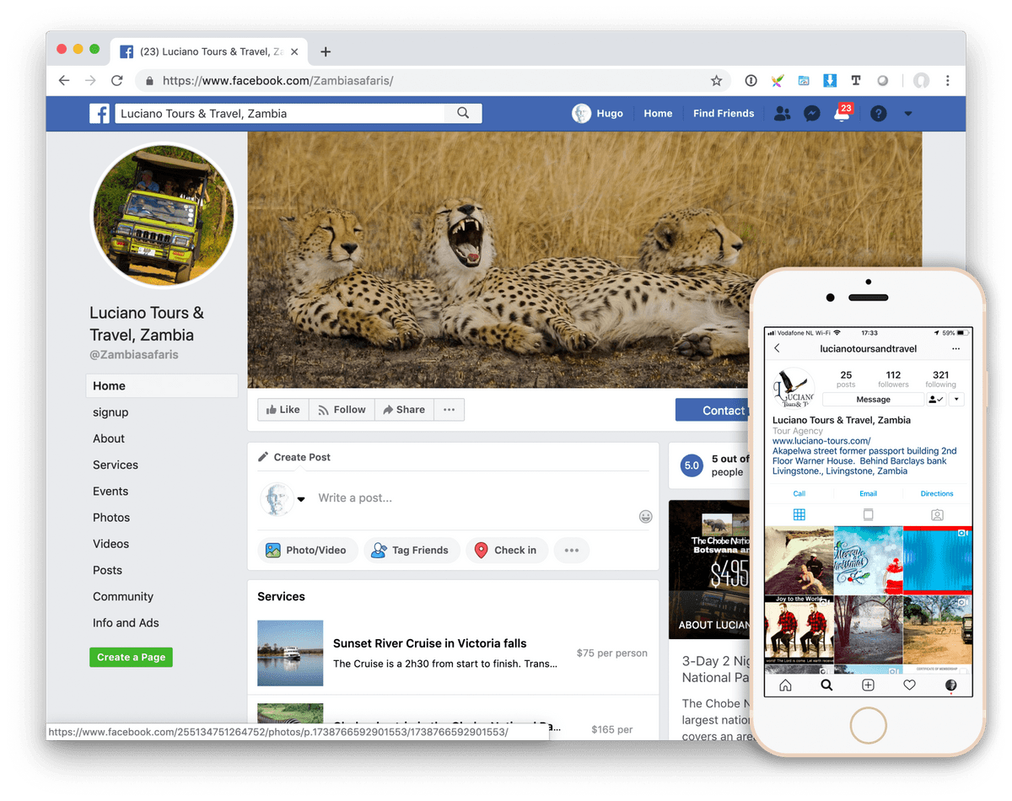Click the Tag Friends button
Image resolution: width=1012 pixels, height=801 pixels.
tap(412, 550)
